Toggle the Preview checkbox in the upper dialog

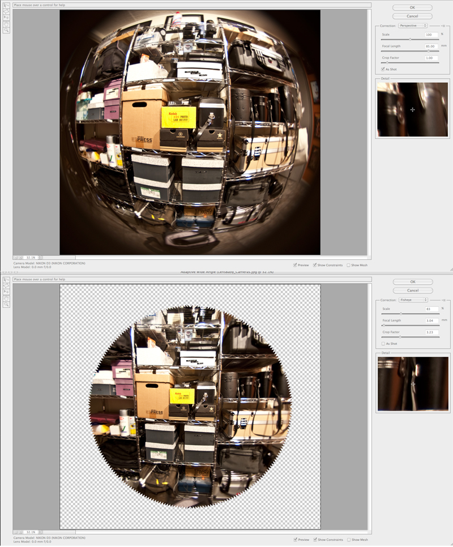click(296, 265)
